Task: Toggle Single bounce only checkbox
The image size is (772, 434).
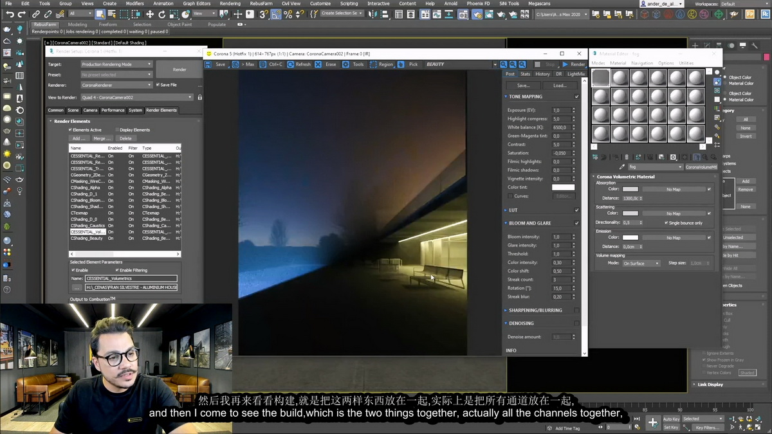Action: [666, 223]
